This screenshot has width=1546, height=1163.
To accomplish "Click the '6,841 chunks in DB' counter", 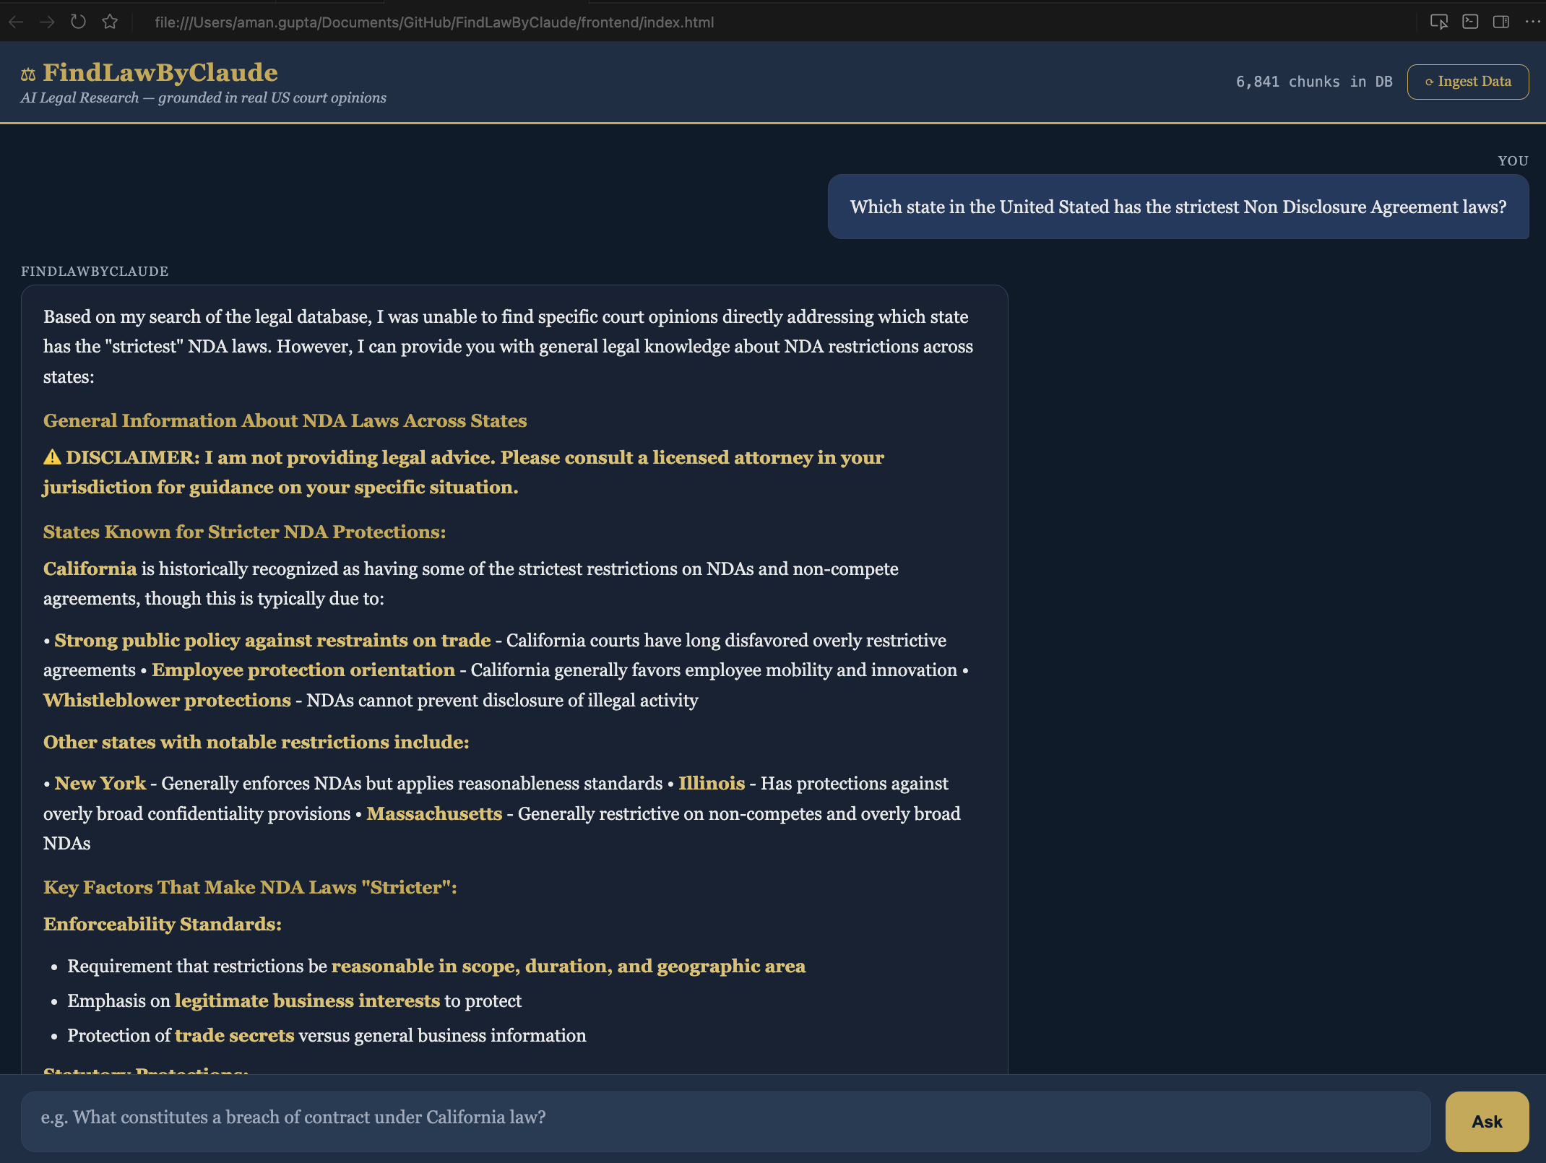I will (1313, 82).
